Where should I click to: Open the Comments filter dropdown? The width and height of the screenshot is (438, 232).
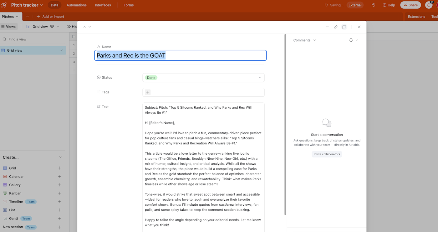[305, 40]
